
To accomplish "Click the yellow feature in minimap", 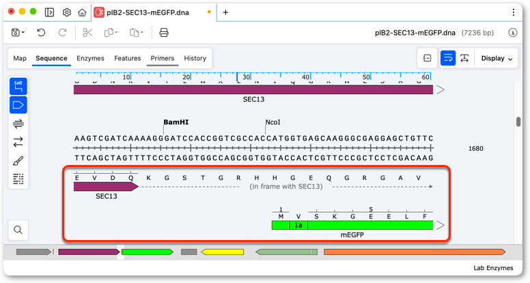I will coord(223,252).
